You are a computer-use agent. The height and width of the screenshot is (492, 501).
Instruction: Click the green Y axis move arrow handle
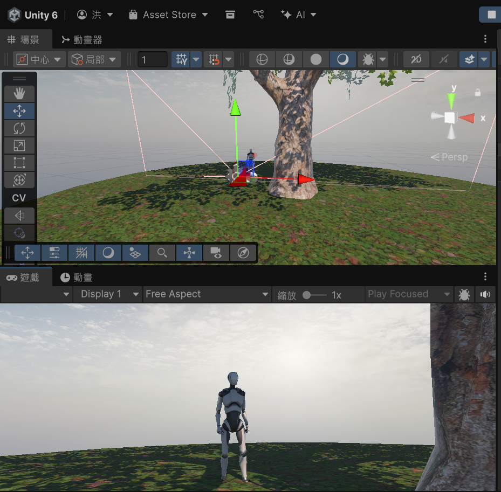(235, 107)
